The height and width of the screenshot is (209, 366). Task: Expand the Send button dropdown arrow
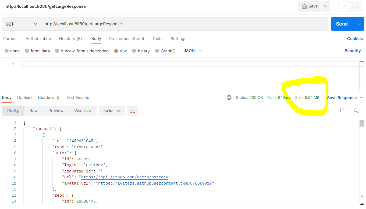[359, 24]
